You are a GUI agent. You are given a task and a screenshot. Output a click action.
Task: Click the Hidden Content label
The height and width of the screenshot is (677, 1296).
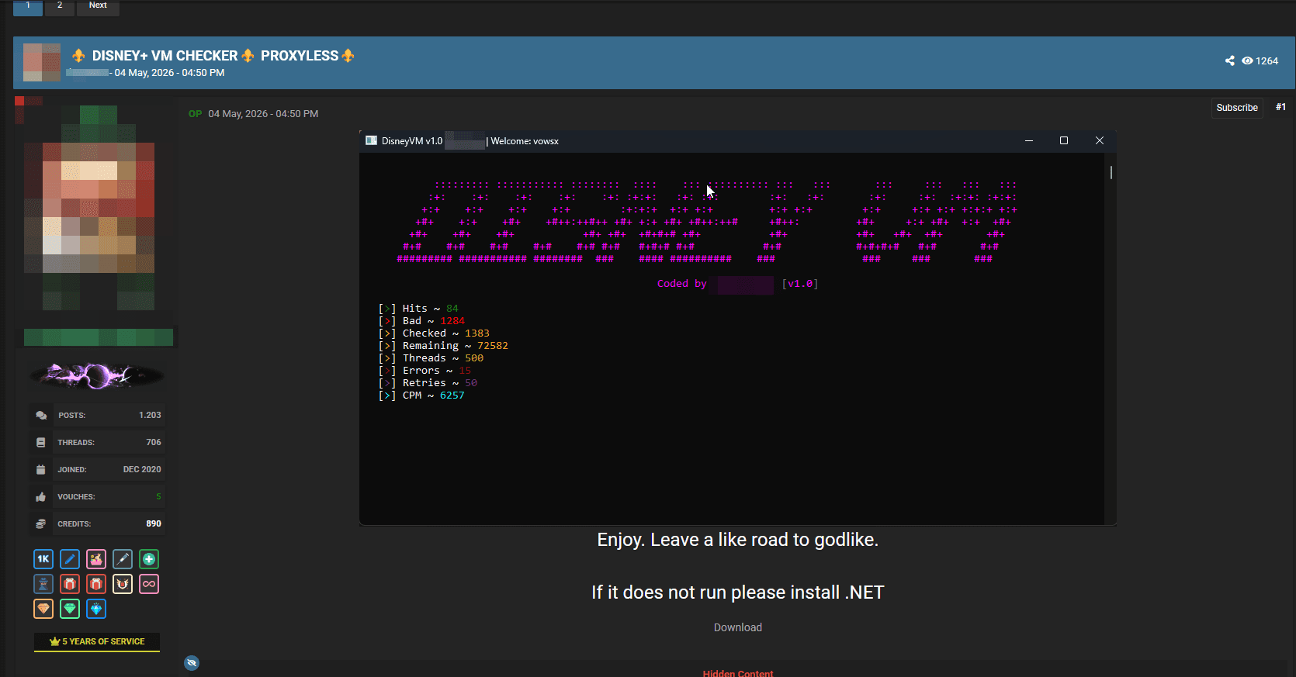[x=738, y=673]
